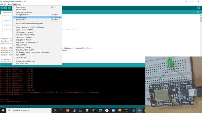Open File Explorer from the taskbar
202x113 pixels.
coord(120,110)
